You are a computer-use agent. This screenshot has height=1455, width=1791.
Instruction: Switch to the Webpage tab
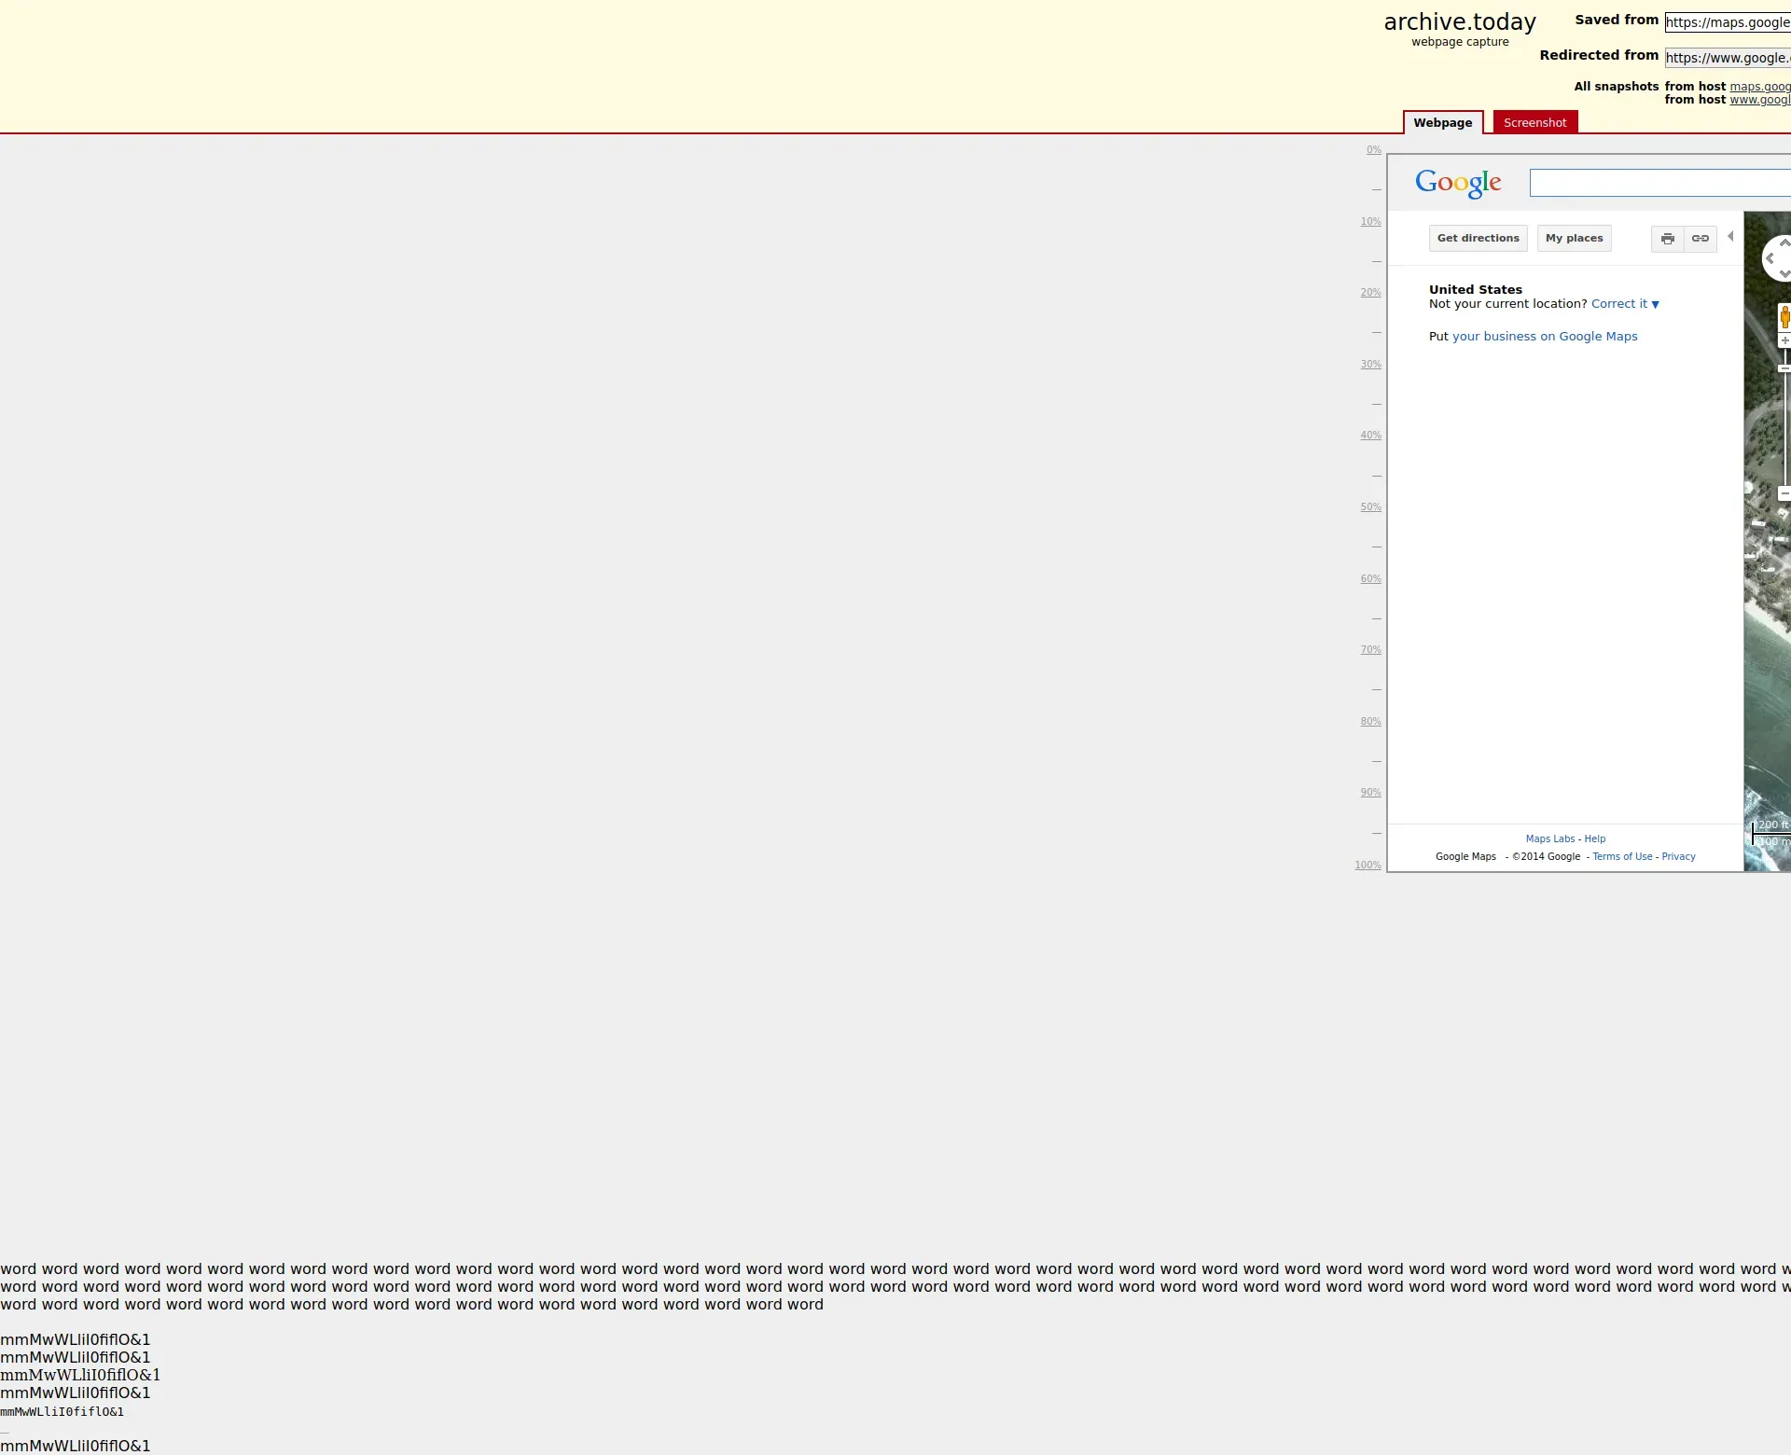point(1442,123)
